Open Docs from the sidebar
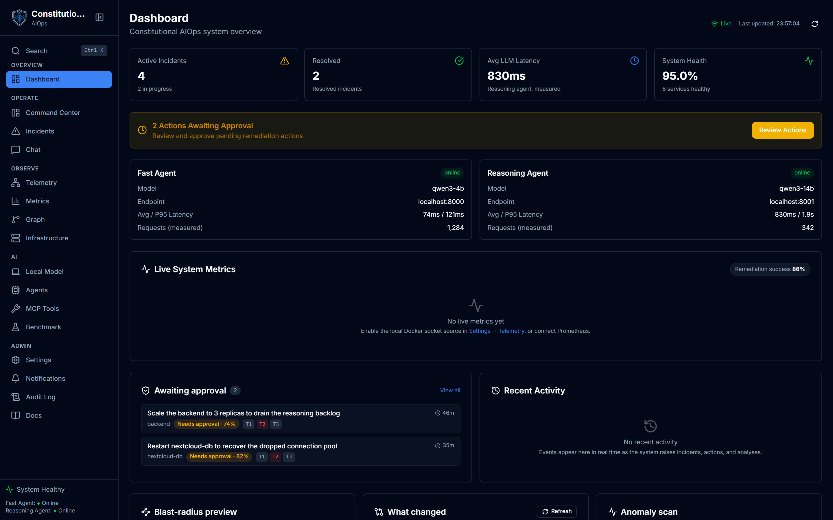 pos(59,416)
